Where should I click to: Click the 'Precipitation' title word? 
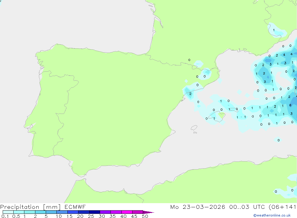(20, 207)
